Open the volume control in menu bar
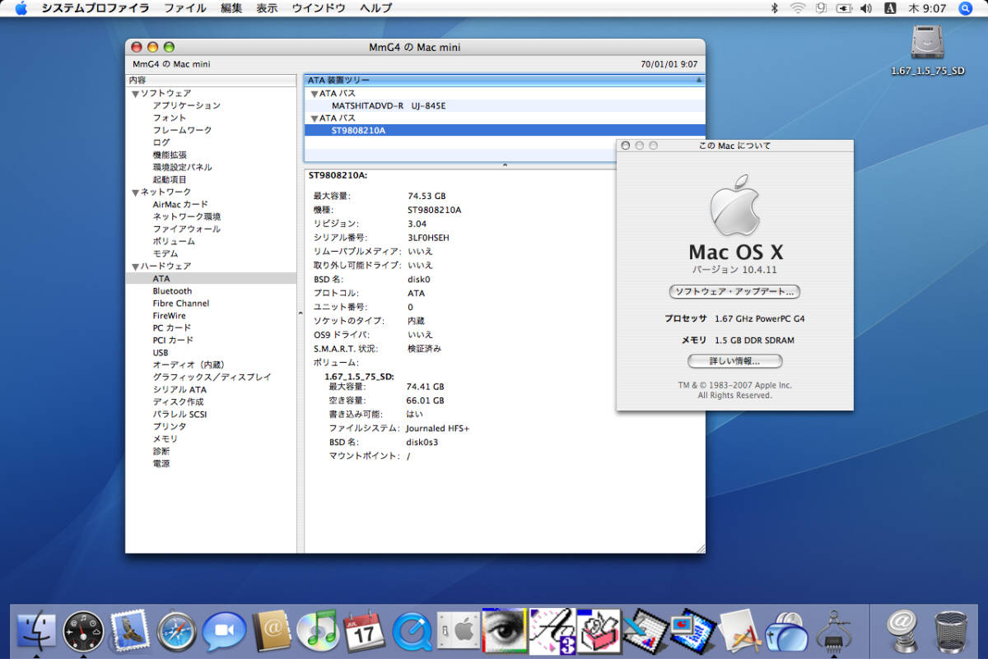The height and width of the screenshot is (659, 988). coord(866,8)
